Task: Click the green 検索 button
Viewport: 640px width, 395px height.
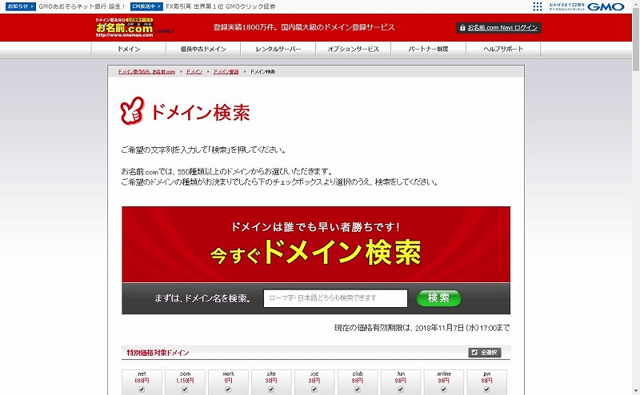Action: coord(438,298)
